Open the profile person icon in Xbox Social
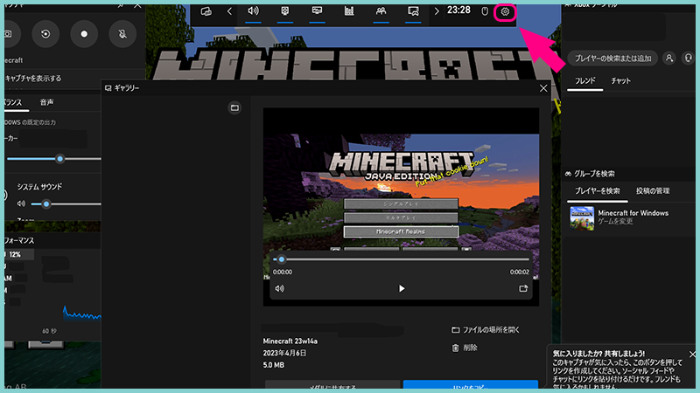Image resolution: width=700 pixels, height=393 pixels. [x=669, y=58]
